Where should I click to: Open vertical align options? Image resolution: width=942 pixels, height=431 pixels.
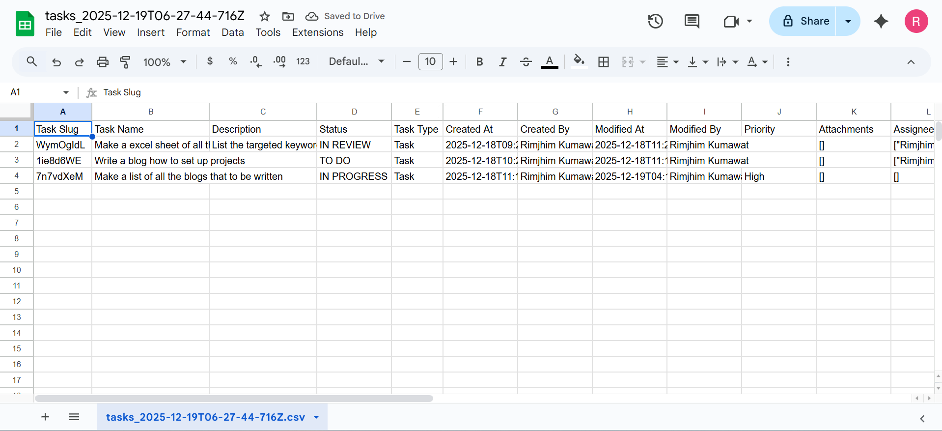coord(698,62)
